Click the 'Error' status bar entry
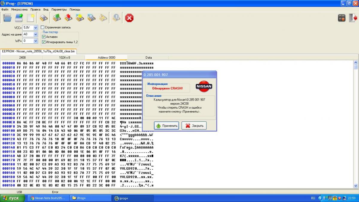The height and width of the screenshot is (202, 359). click(55, 192)
